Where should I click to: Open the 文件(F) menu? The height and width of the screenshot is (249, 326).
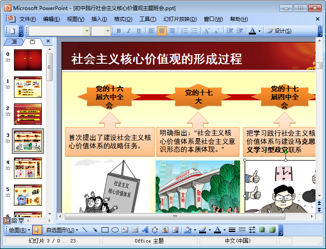pos(27,19)
